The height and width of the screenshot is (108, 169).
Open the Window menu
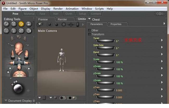pos(87,9)
